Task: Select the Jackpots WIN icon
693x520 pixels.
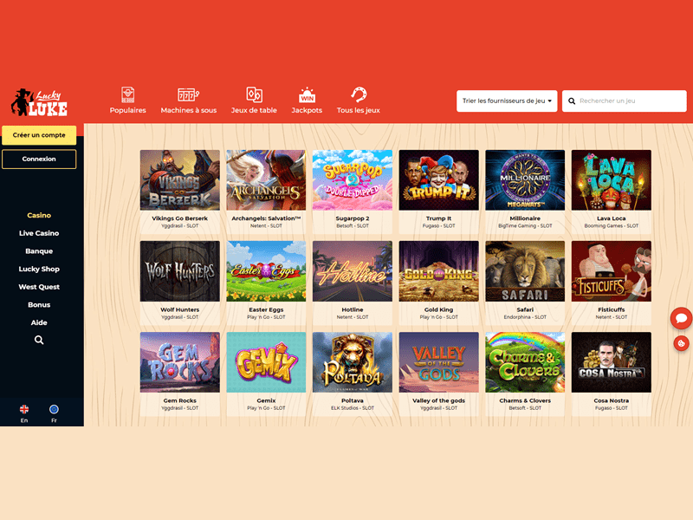Action: 307,94
